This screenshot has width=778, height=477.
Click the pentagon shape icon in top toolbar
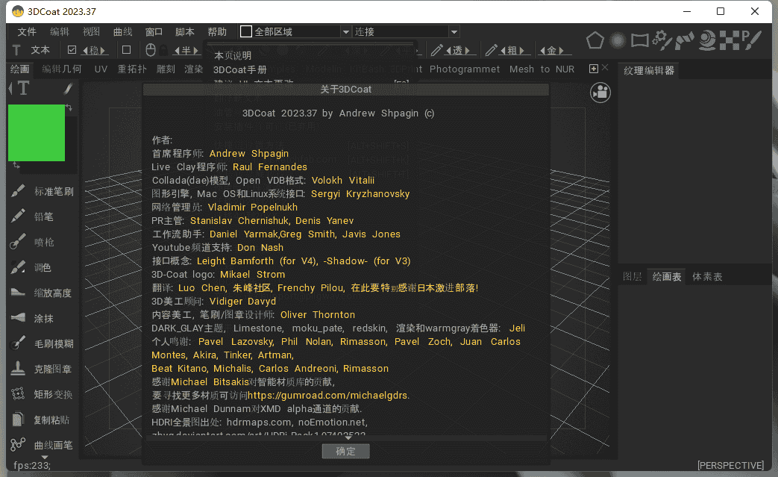click(x=595, y=40)
